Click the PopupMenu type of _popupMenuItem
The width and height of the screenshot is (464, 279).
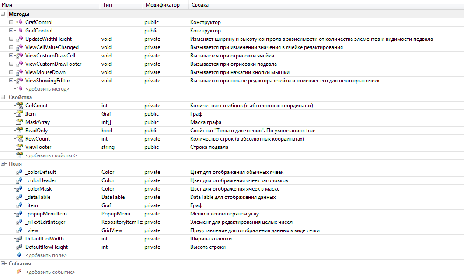click(x=116, y=213)
